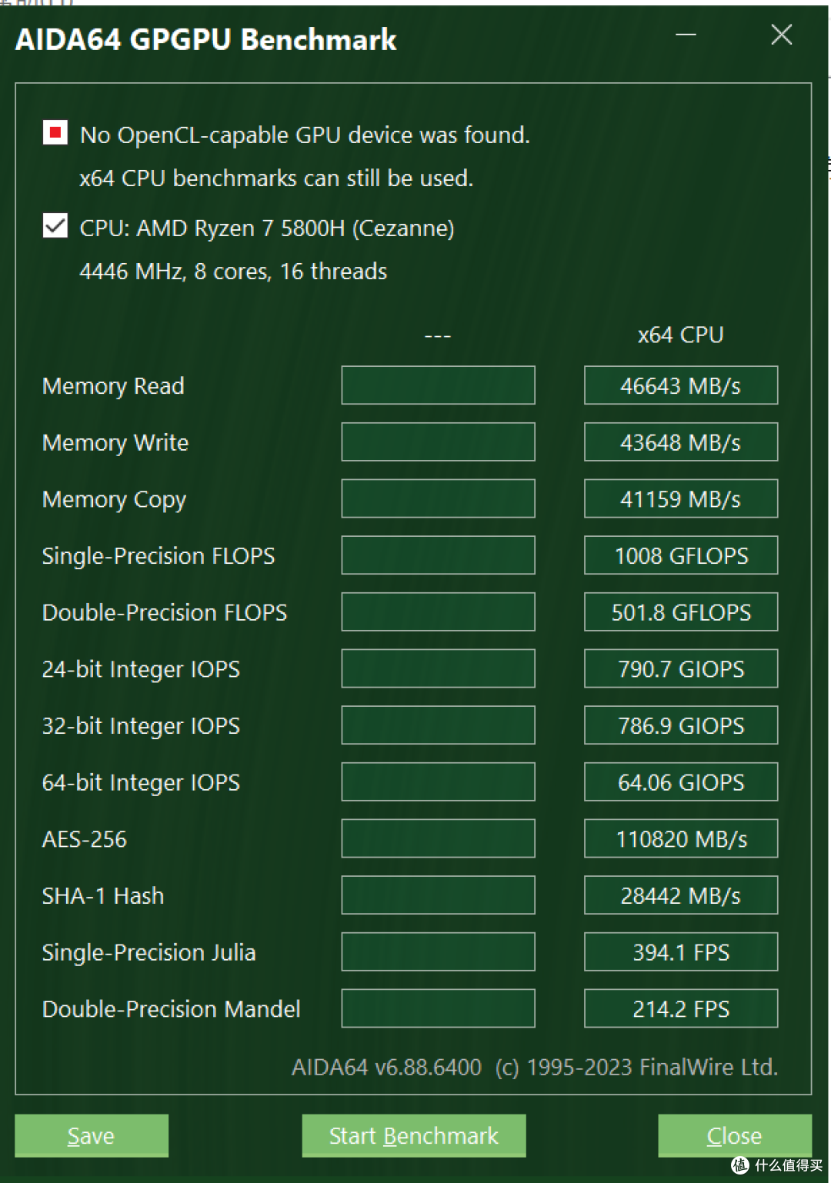Minimize the AIDA64 GPGPU Benchmark window
The width and height of the screenshot is (831, 1183).
point(686,35)
